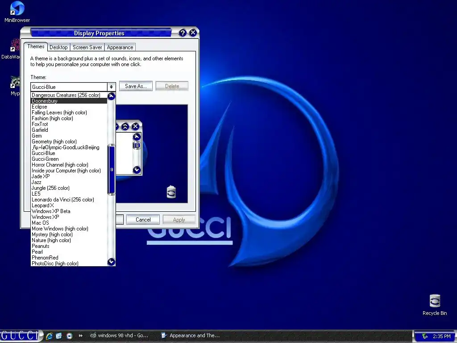The height and width of the screenshot is (343, 457).
Task: Switch to the windows 98 vhd taskbar window
Action: [120, 336]
